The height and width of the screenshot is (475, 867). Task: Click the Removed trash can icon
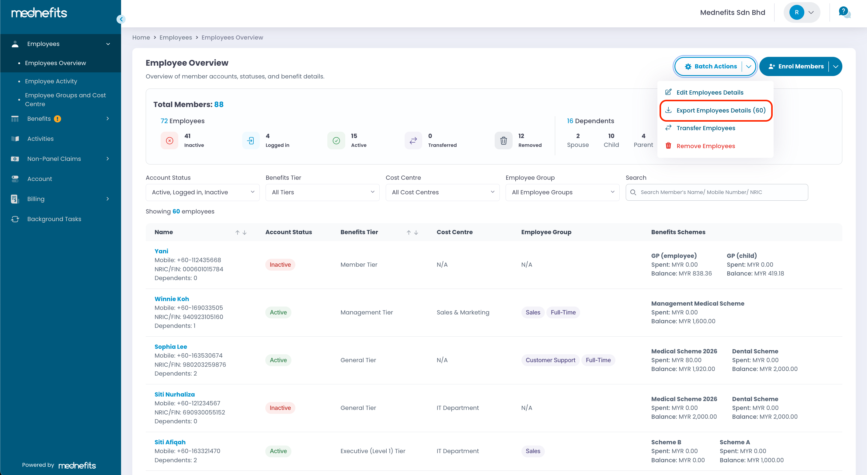point(503,140)
